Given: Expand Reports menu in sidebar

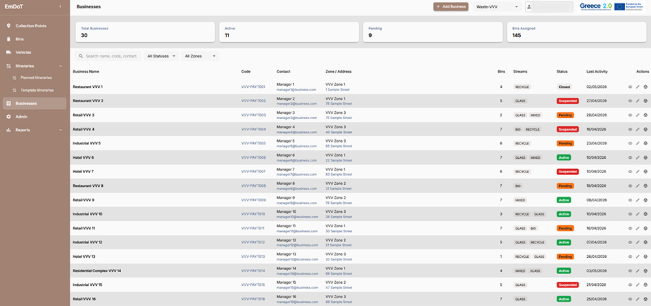Looking at the screenshot, I should pyautogui.click(x=35, y=130).
